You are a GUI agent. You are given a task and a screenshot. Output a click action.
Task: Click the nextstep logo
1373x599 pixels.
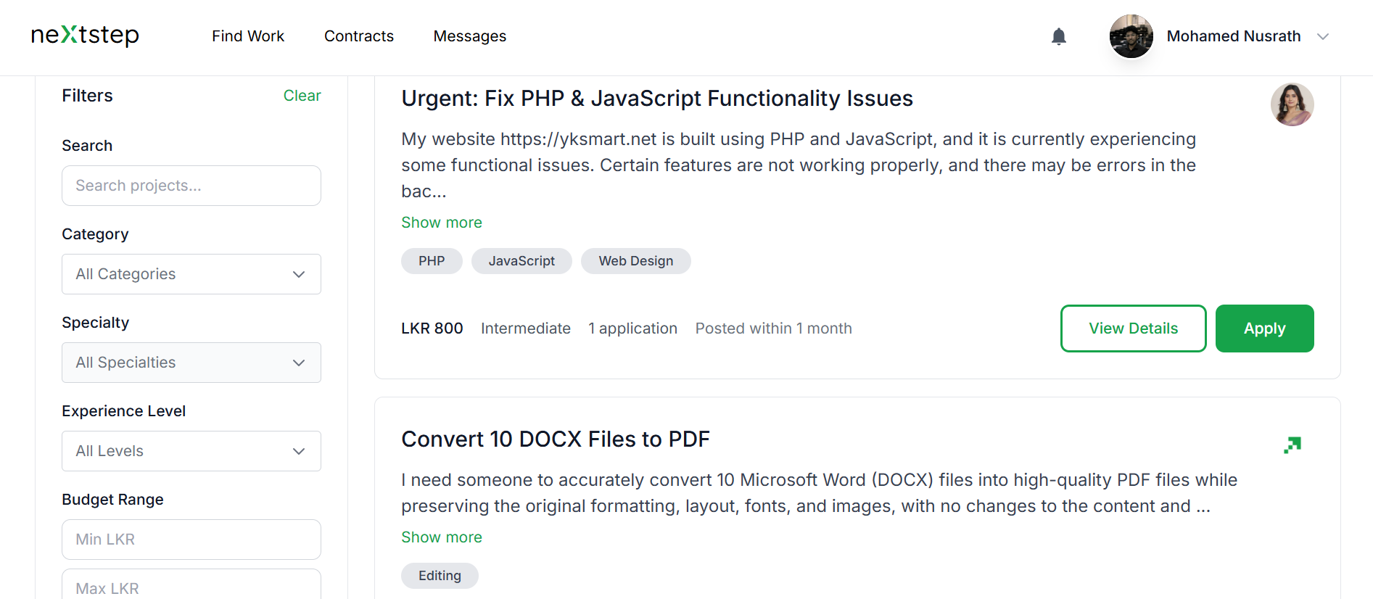pyautogui.click(x=85, y=36)
